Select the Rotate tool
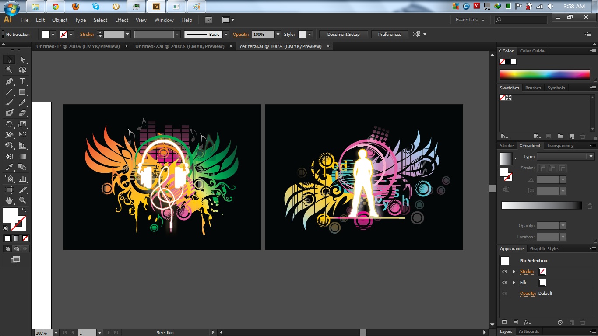The width and height of the screenshot is (598, 336). 9,125
